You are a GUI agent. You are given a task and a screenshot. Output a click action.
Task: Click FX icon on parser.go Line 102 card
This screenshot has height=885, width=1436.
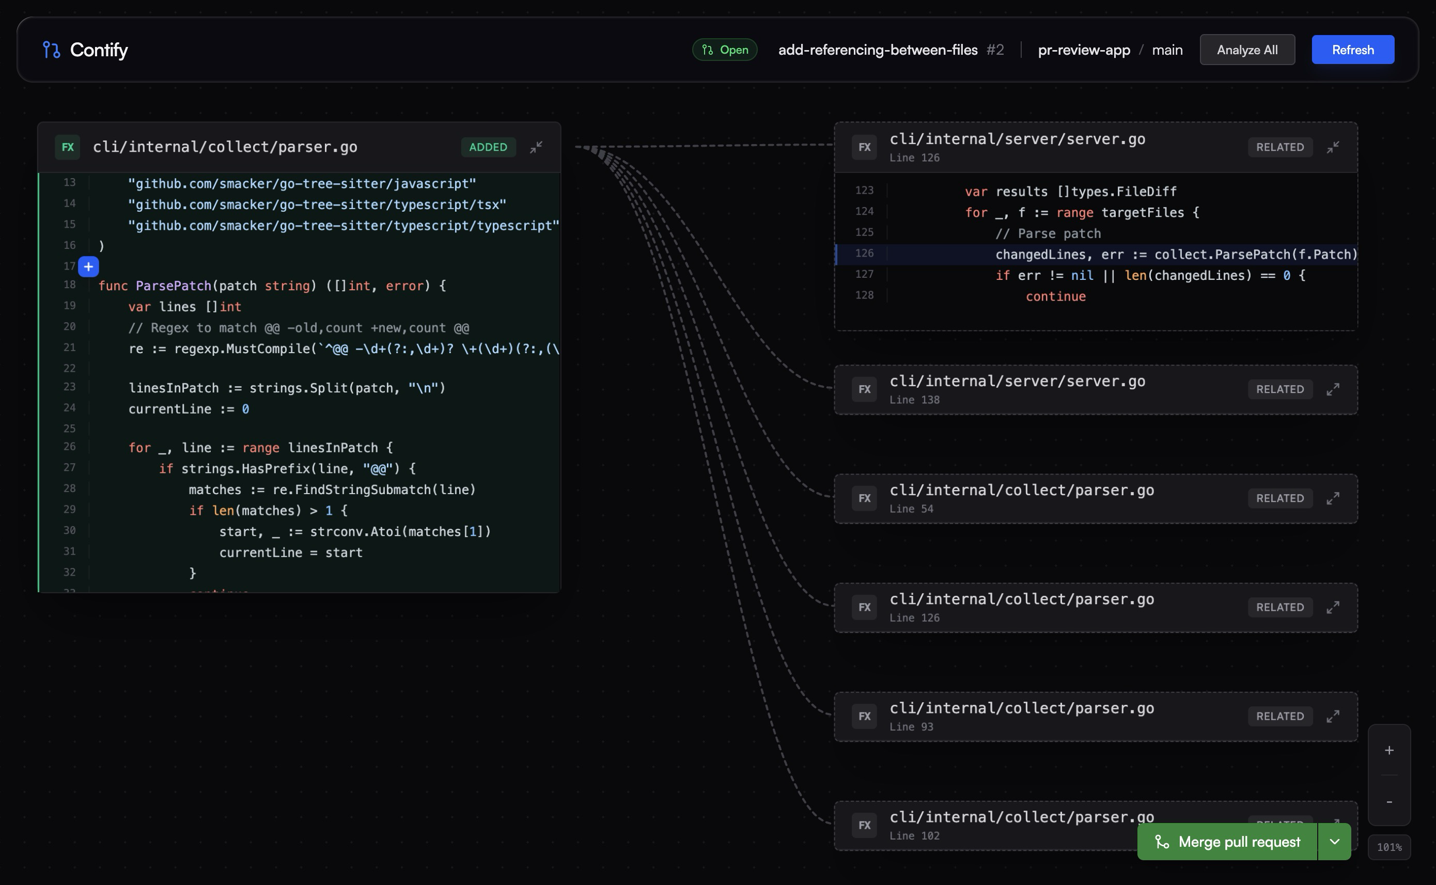(864, 825)
